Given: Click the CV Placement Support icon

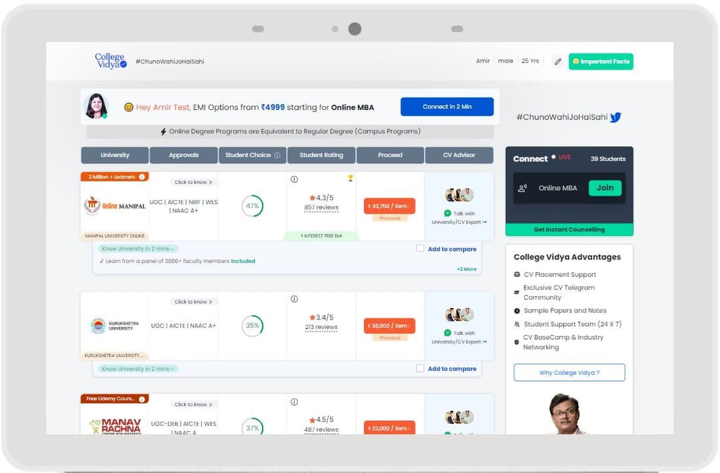Looking at the screenshot, I should click(517, 274).
